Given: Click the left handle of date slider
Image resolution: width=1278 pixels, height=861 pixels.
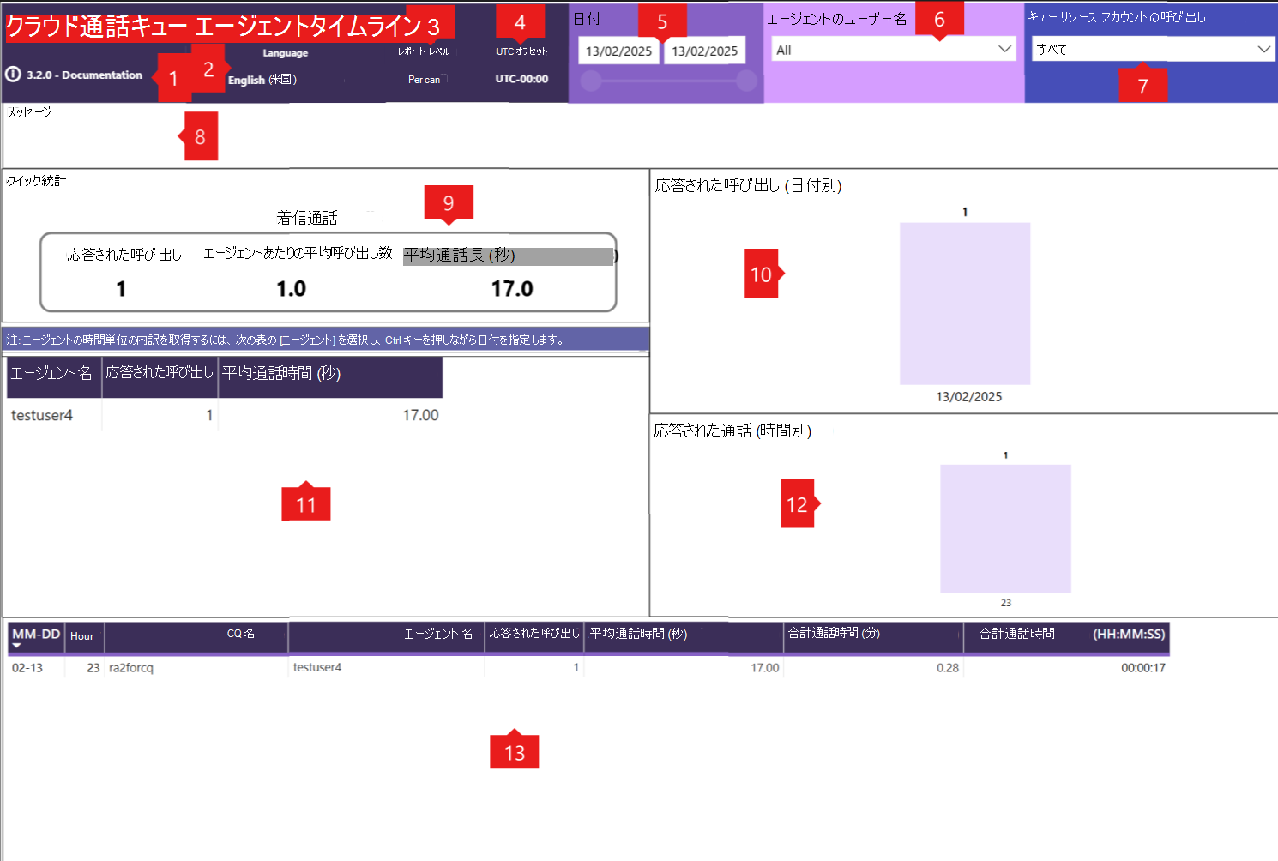Looking at the screenshot, I should point(591,81).
